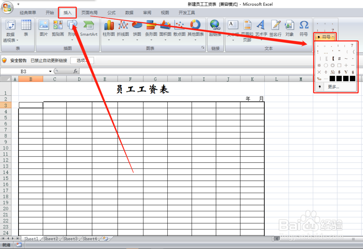This screenshot has height=249, width=363.
Task: Select the hash # symbol
Action: coord(339,58)
